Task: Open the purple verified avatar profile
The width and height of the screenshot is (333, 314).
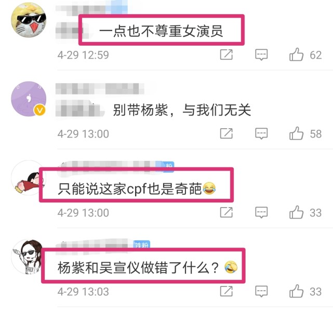Action: [29, 99]
